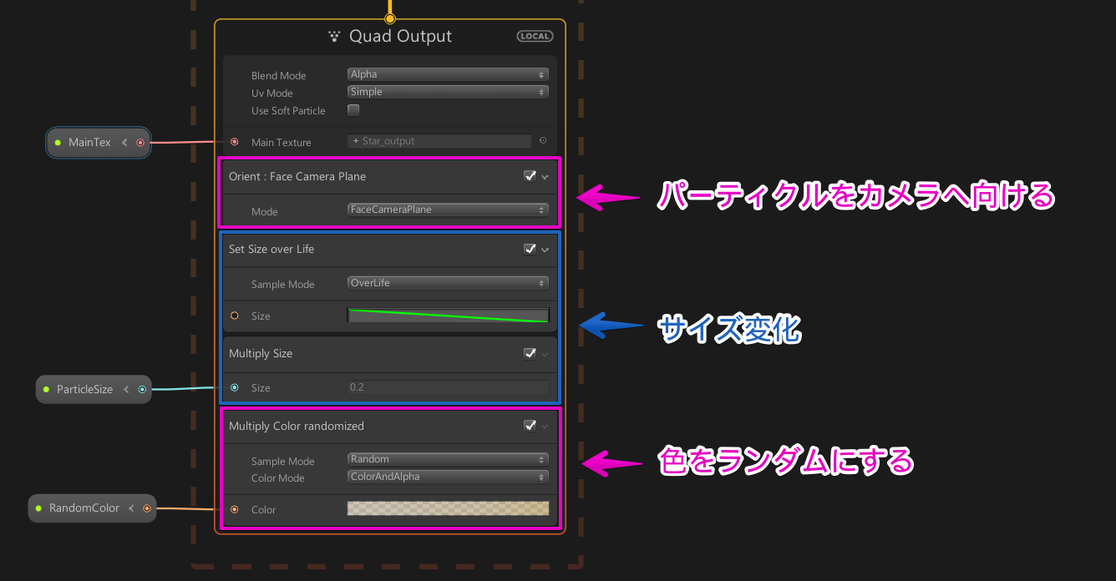Collapse the Multiply Size block chevron
This screenshot has height=581, width=1116.
[x=545, y=354]
